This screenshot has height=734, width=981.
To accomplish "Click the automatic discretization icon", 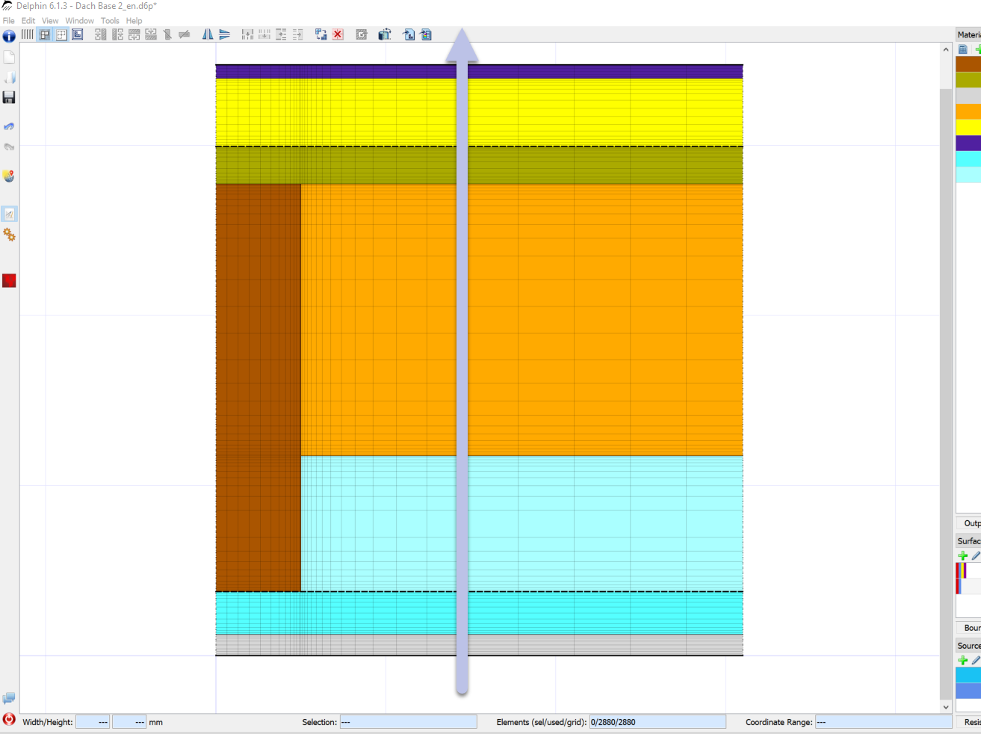I will pyautogui.click(x=321, y=34).
